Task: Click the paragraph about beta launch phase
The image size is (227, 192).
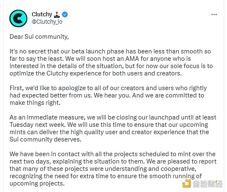Action: click(x=111, y=62)
